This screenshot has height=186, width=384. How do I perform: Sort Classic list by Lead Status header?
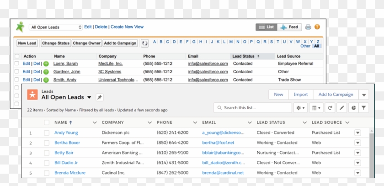click(252, 56)
